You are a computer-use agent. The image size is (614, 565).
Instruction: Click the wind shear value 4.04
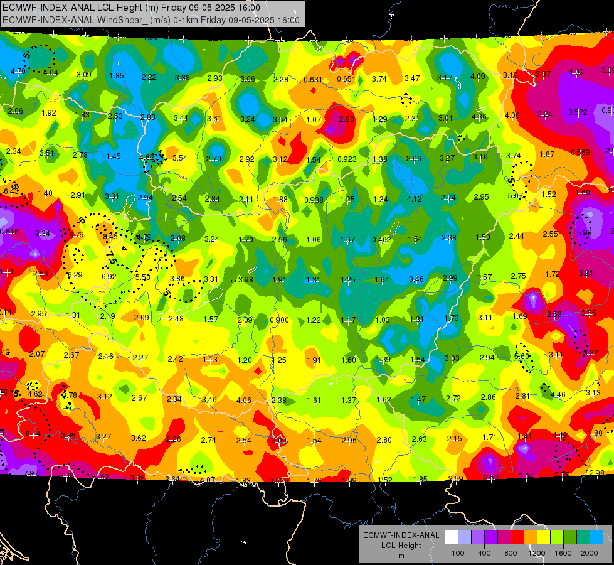tap(51, 73)
